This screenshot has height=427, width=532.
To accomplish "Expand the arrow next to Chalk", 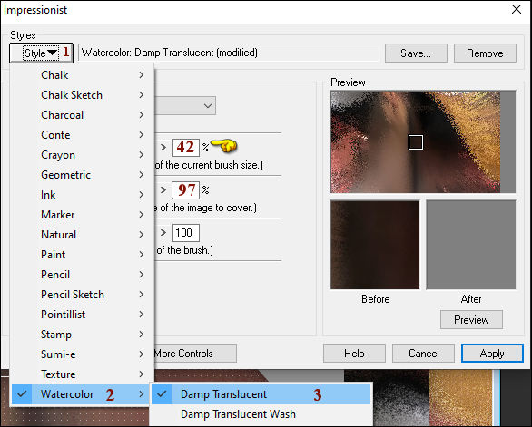I will click(x=142, y=75).
